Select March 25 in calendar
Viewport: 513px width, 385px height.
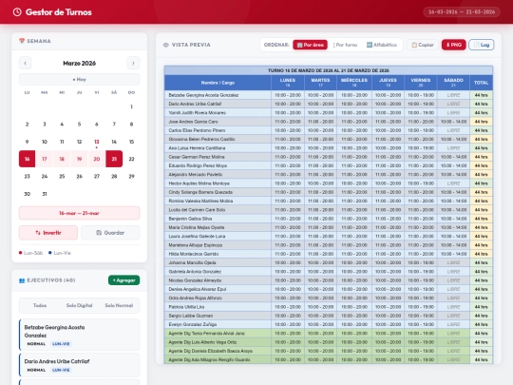coord(62,177)
